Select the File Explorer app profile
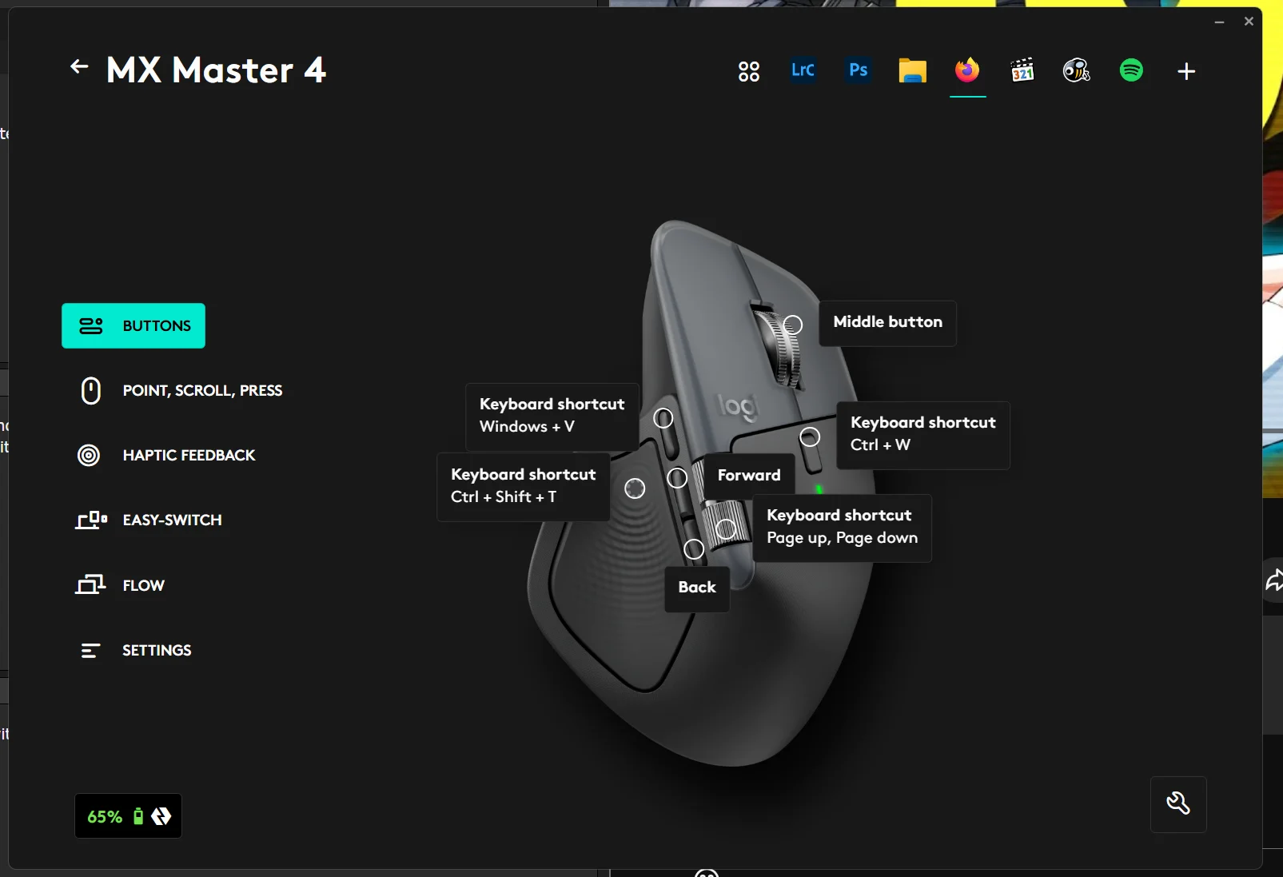1283x877 pixels. (x=912, y=71)
